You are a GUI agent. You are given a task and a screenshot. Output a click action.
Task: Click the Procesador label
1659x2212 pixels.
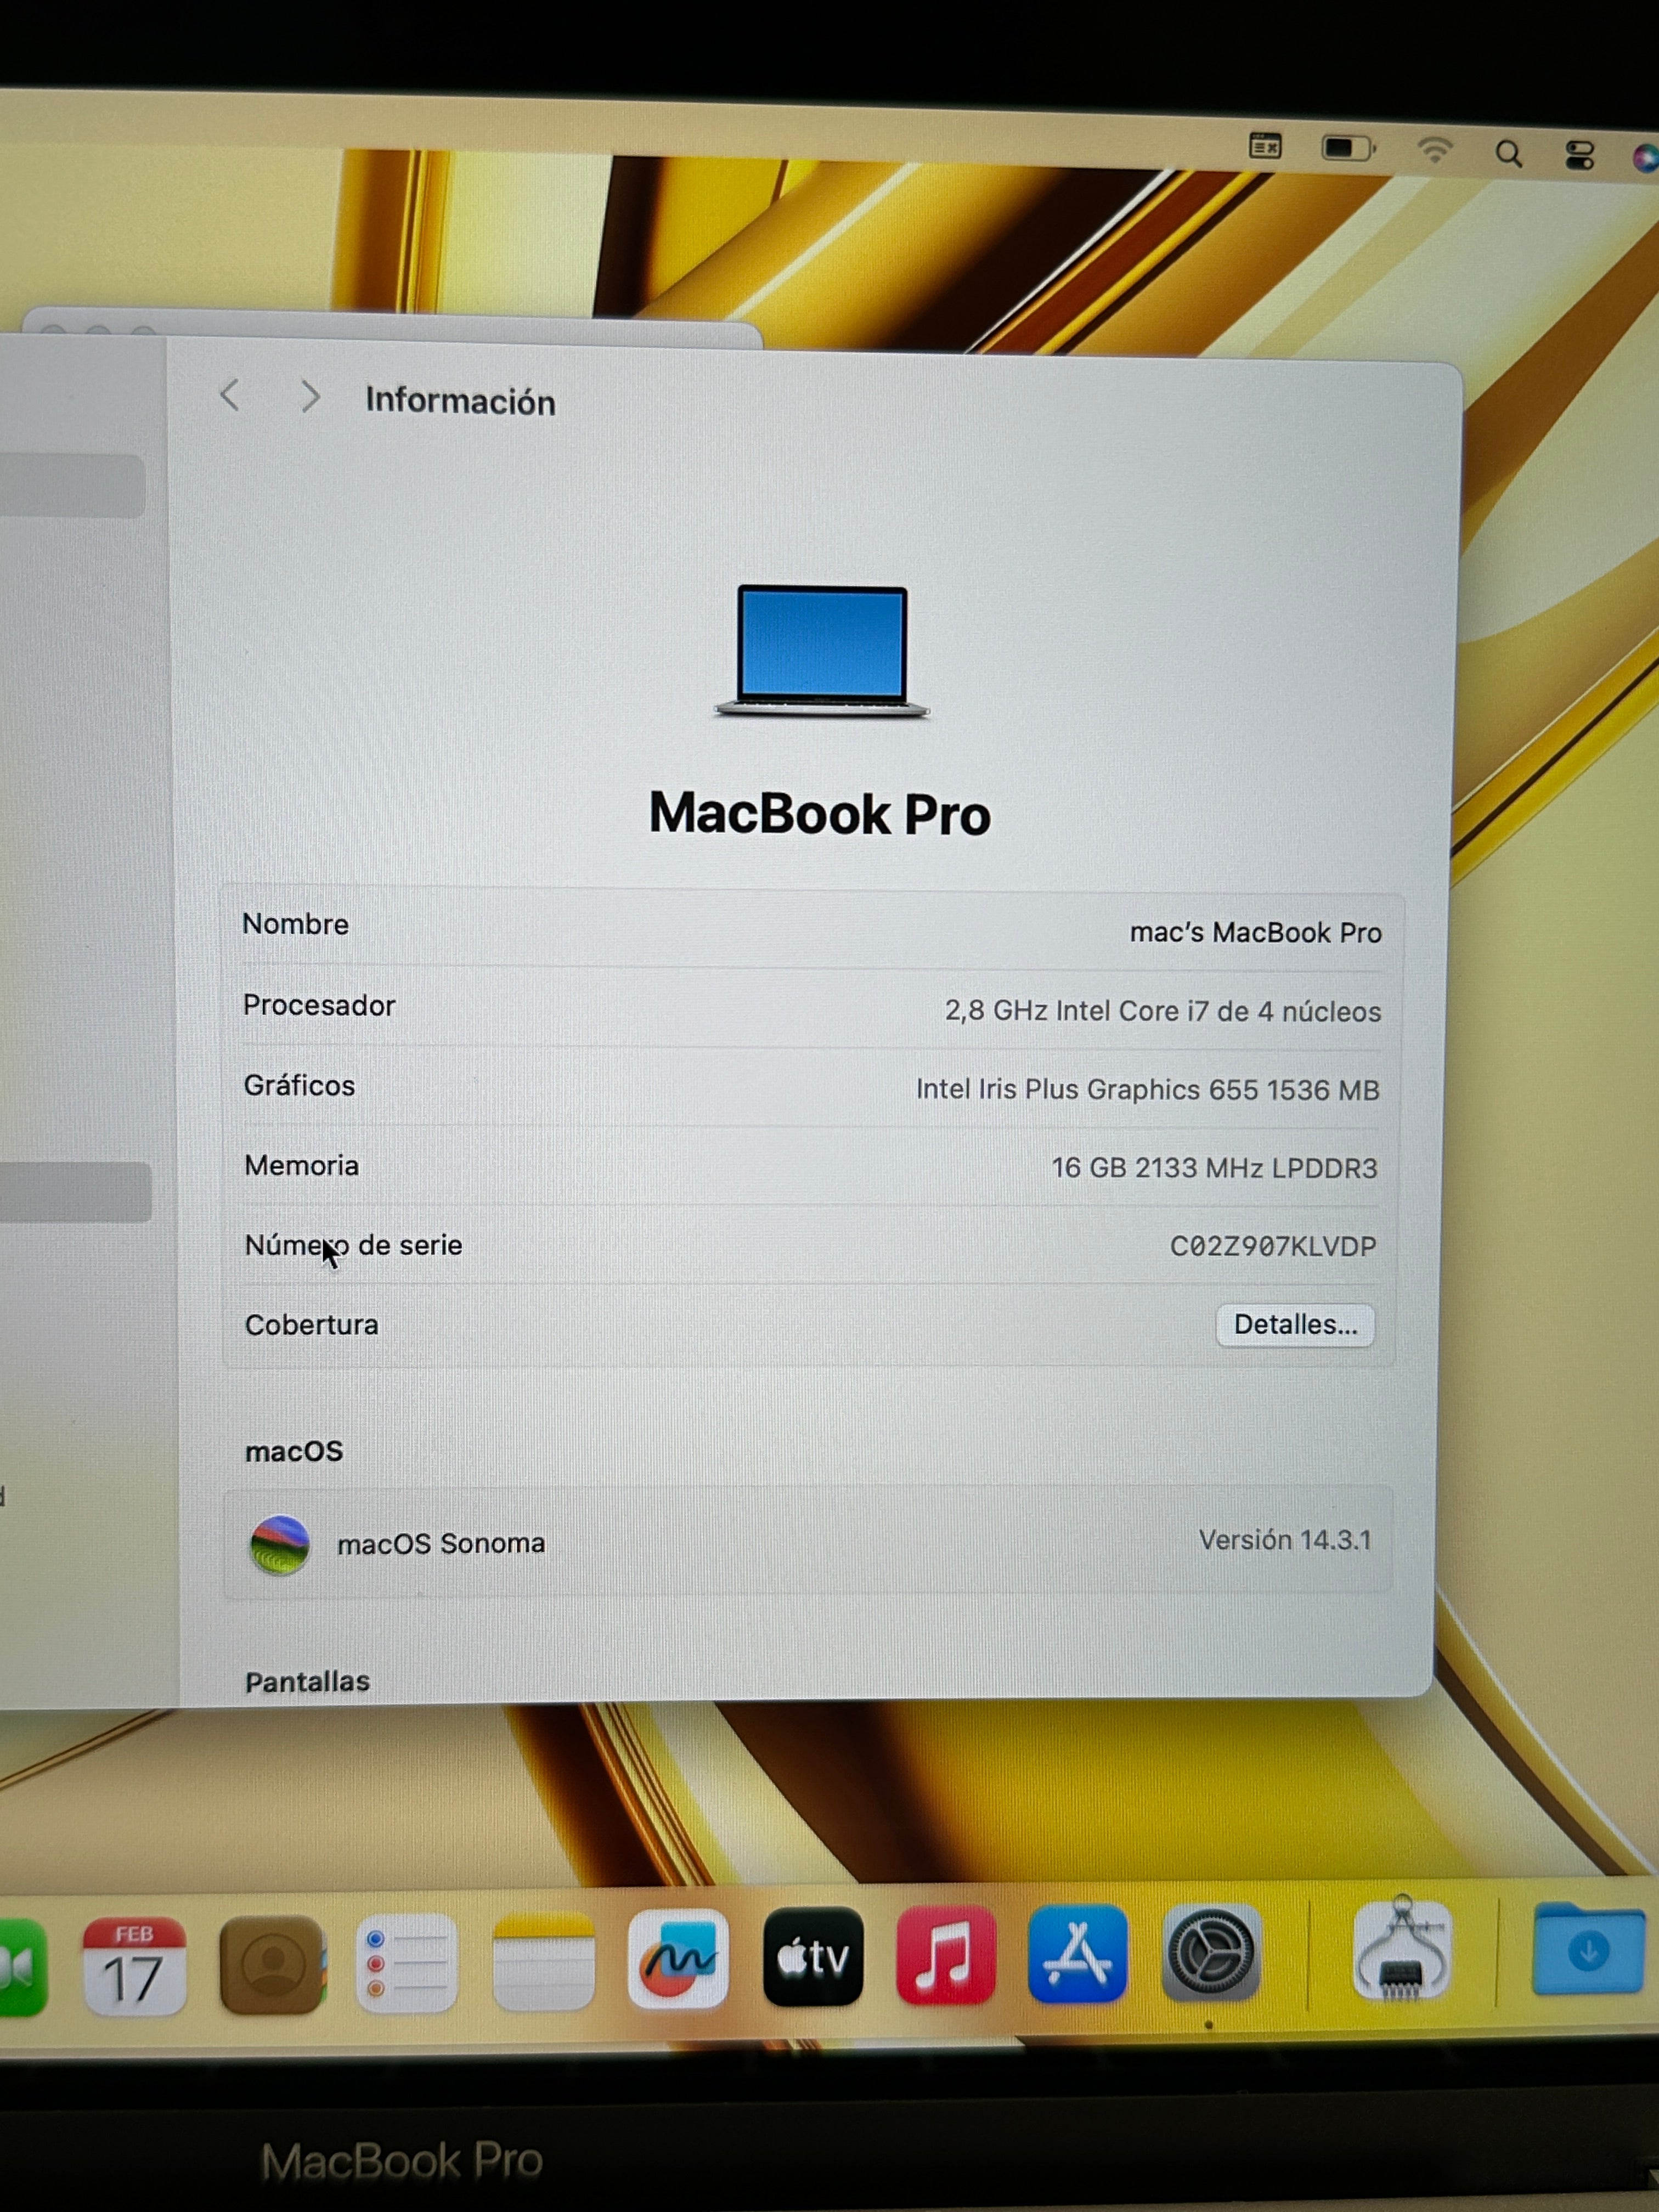point(319,1005)
